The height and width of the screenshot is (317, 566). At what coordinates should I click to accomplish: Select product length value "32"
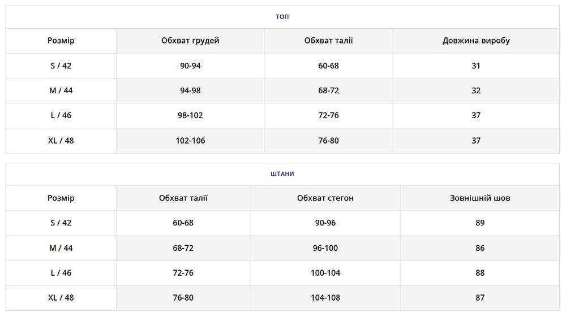[x=476, y=90]
